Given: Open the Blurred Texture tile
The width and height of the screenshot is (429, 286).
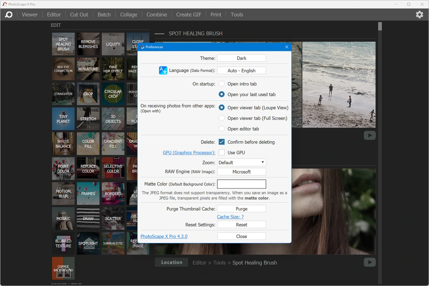Looking at the screenshot, I should (63, 243).
